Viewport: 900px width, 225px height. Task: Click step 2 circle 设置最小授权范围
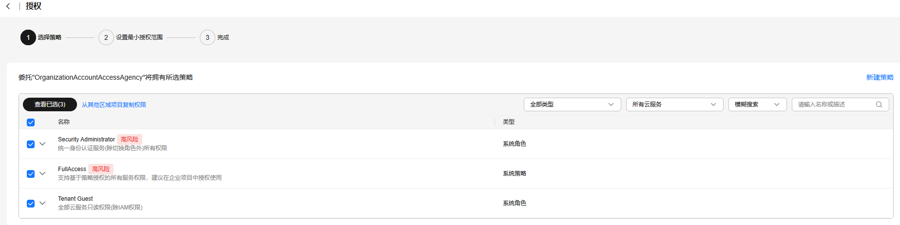click(106, 37)
